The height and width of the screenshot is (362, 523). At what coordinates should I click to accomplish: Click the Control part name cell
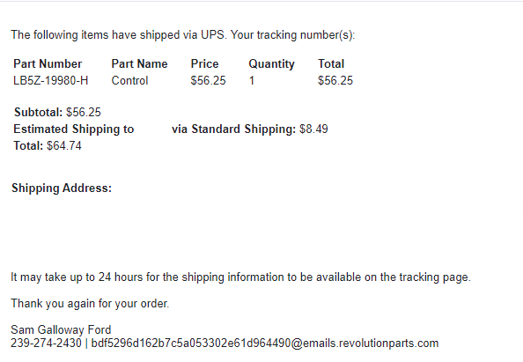[129, 80]
